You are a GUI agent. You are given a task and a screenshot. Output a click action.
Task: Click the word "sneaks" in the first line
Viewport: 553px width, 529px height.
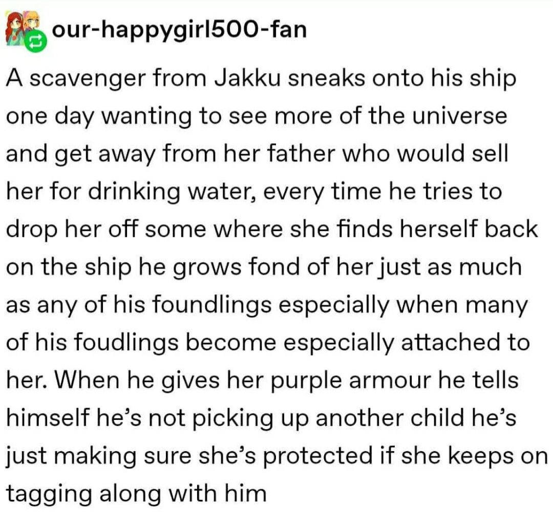[326, 78]
